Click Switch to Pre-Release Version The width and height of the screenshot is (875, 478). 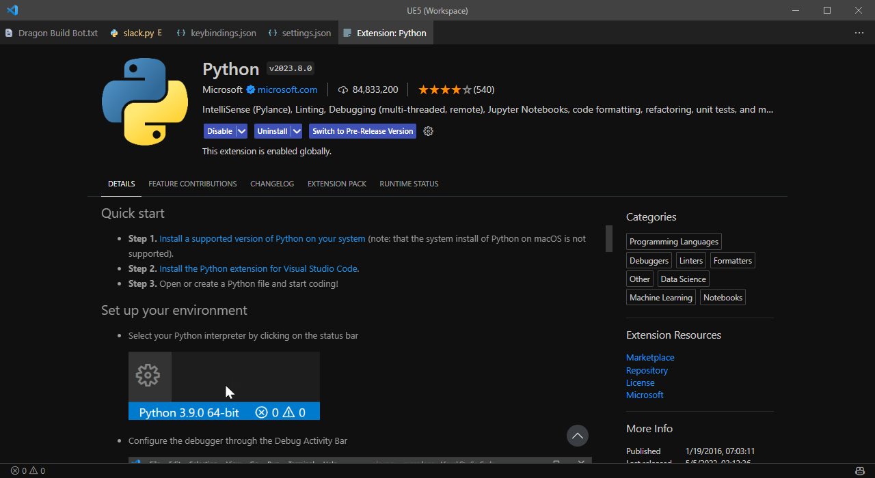(x=362, y=131)
